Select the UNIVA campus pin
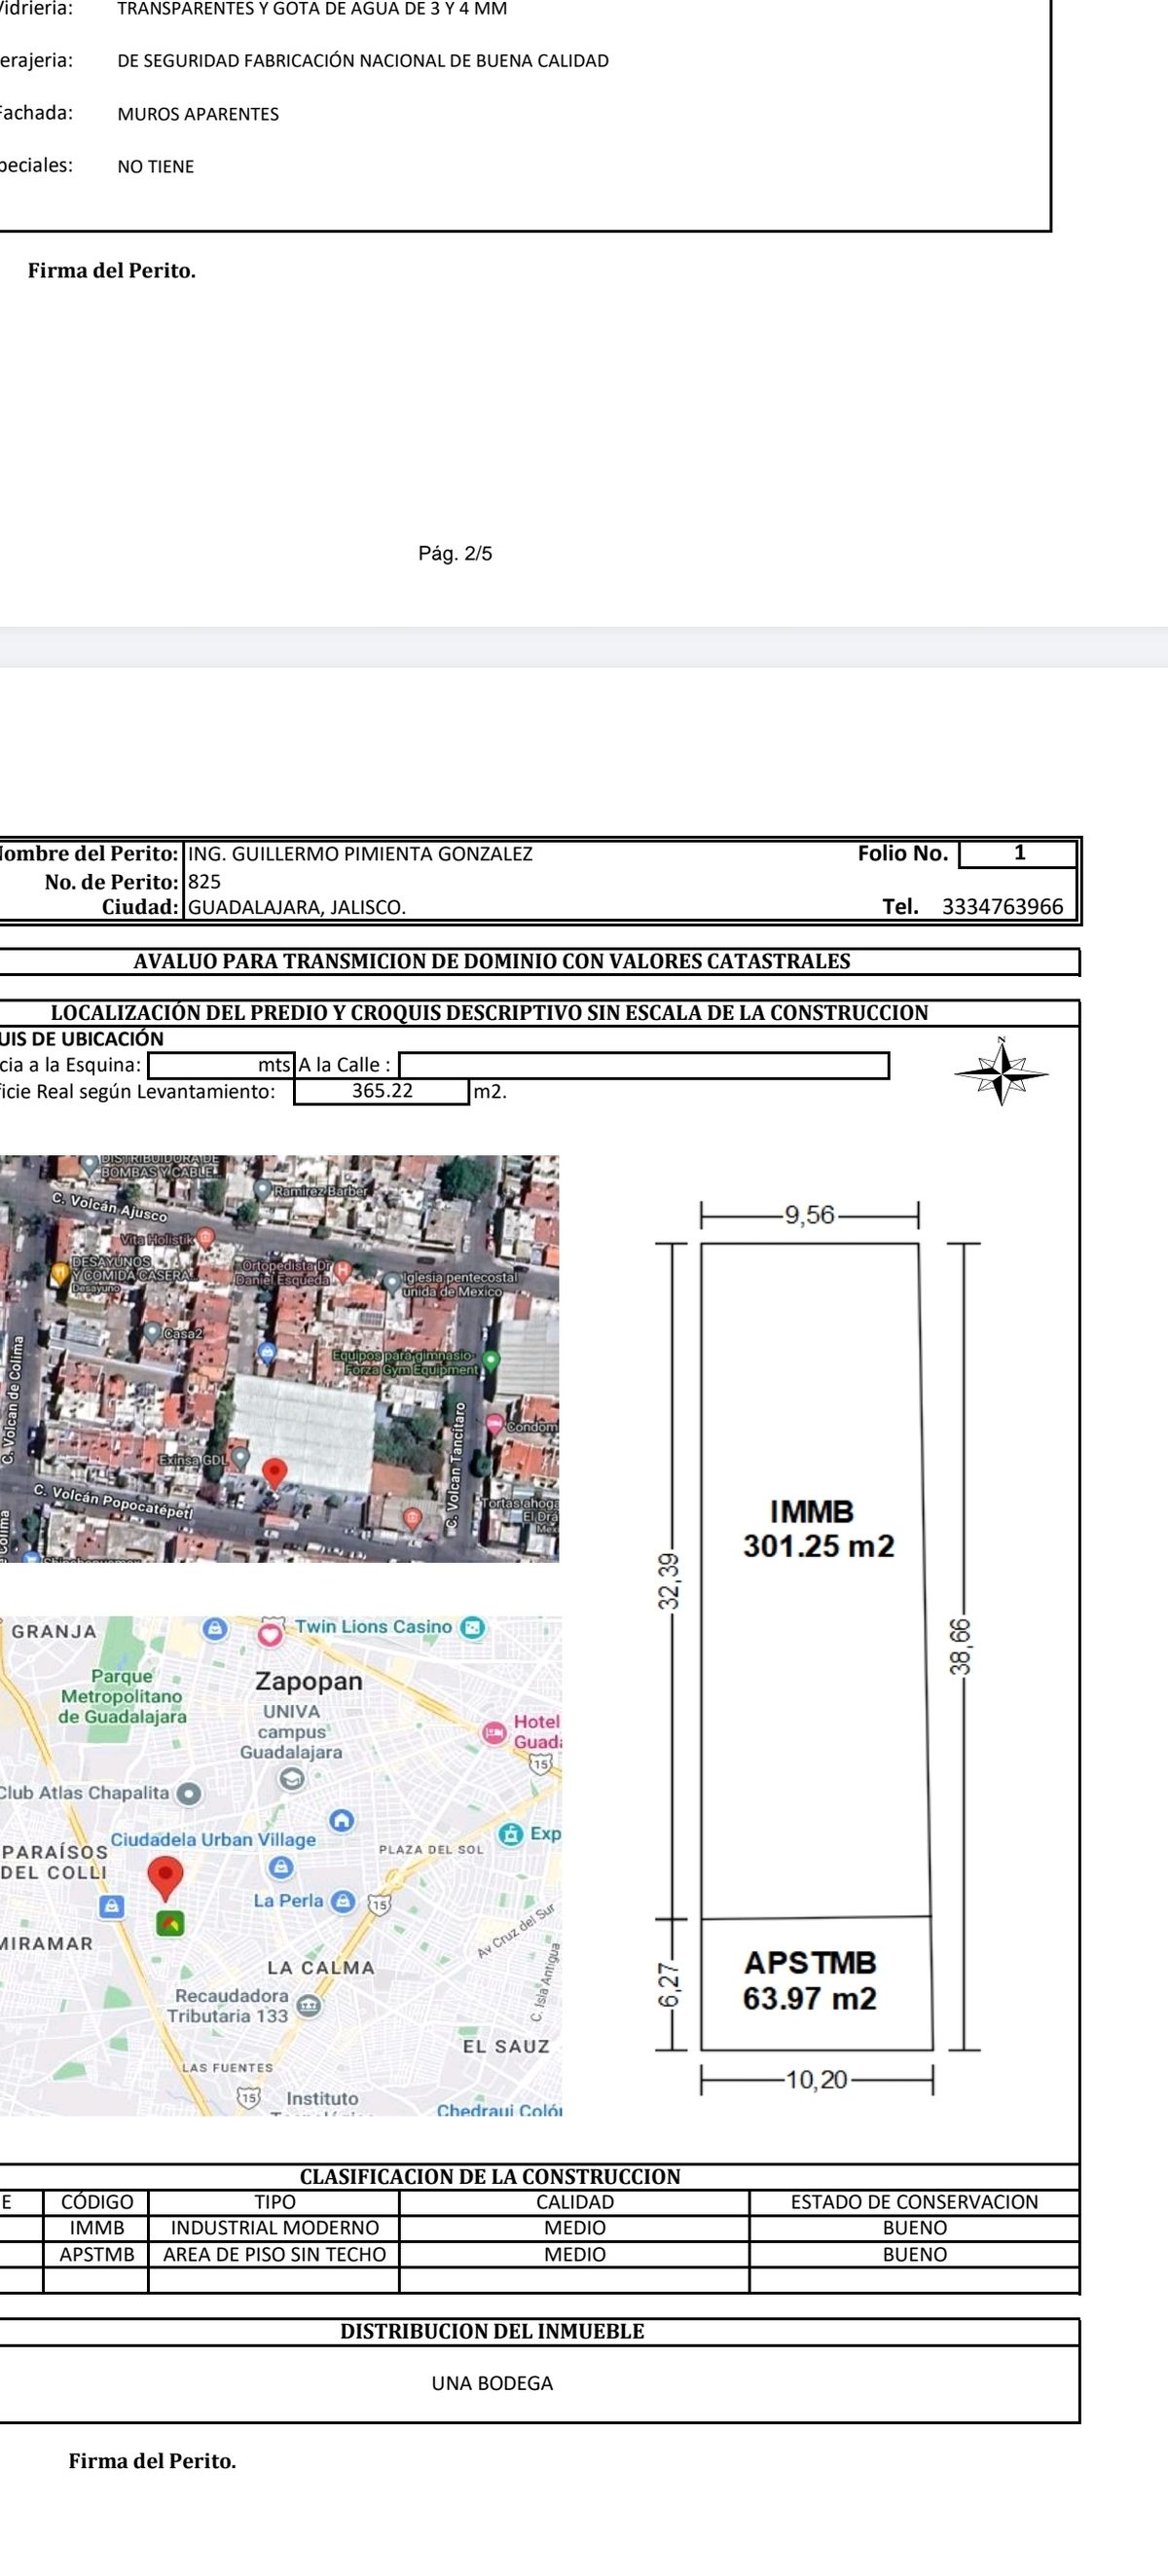Image resolution: width=1168 pixels, height=2576 pixels. [291, 1779]
